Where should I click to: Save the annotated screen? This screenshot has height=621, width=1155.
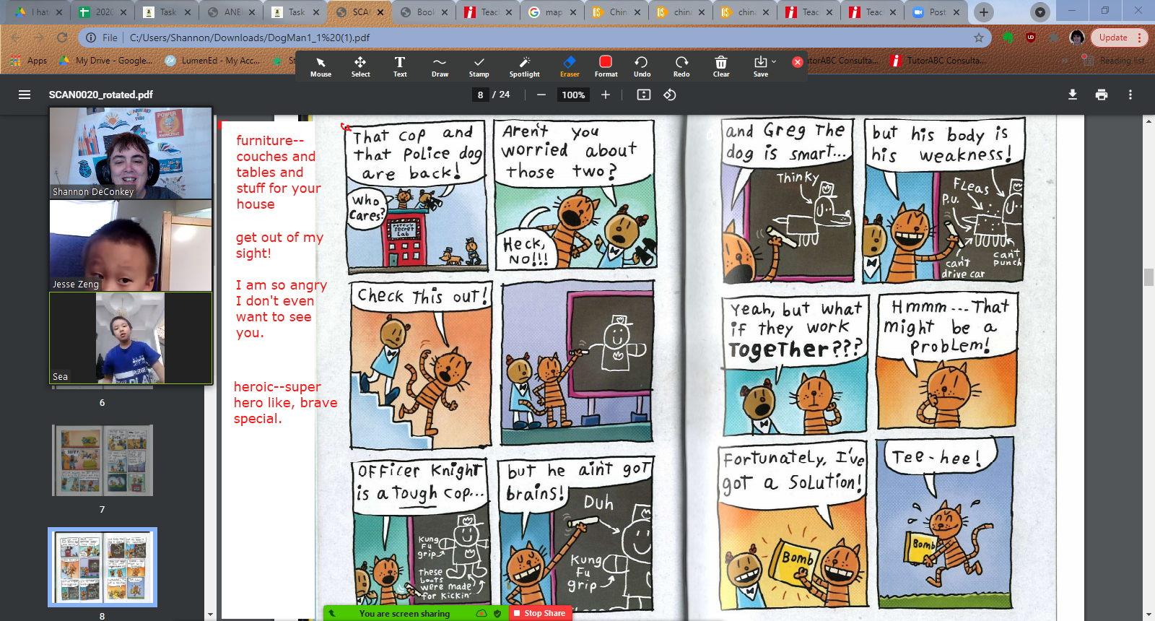click(x=760, y=66)
